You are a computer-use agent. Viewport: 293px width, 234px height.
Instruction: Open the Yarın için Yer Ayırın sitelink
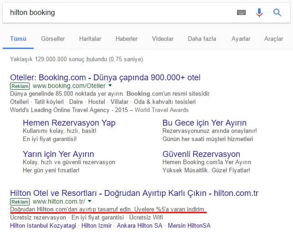click(x=58, y=154)
